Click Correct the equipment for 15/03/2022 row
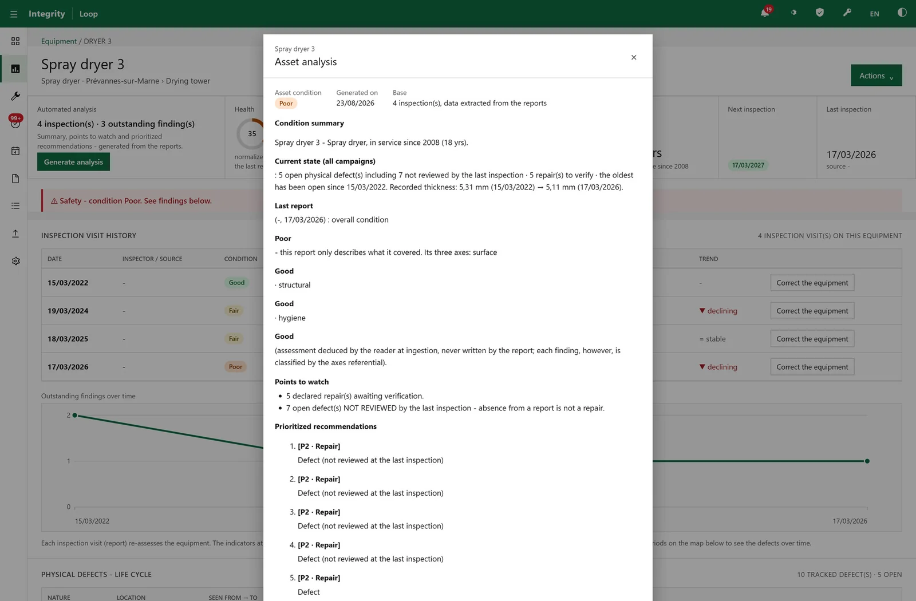Screen dimensions: 916x601 click(x=812, y=283)
